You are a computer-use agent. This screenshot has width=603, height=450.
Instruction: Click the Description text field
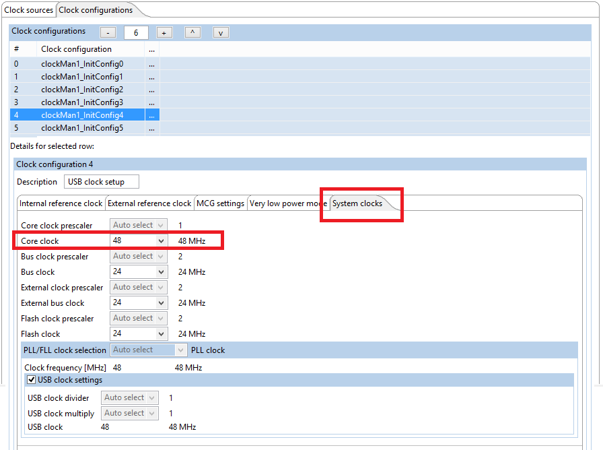pos(102,182)
